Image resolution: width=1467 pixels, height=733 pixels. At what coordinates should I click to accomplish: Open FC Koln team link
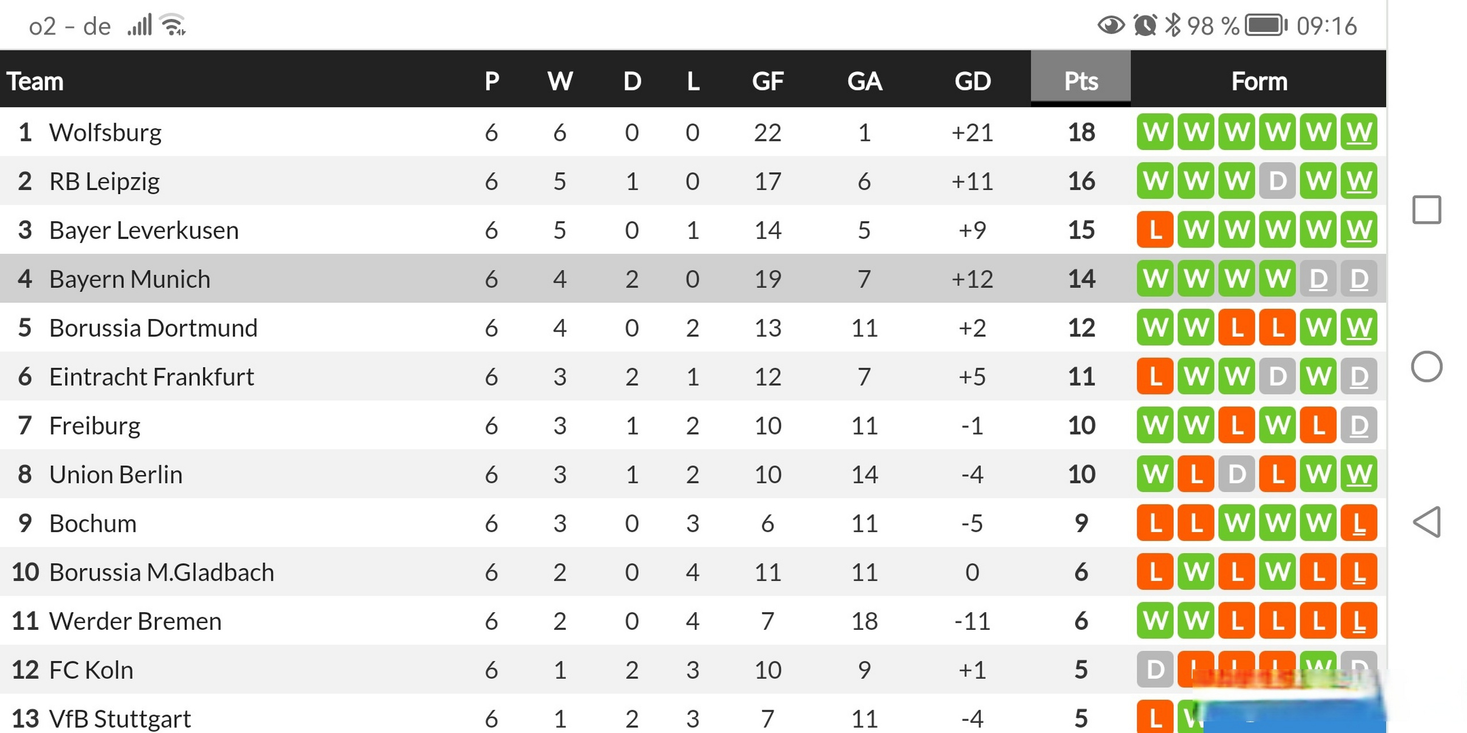pos(91,670)
